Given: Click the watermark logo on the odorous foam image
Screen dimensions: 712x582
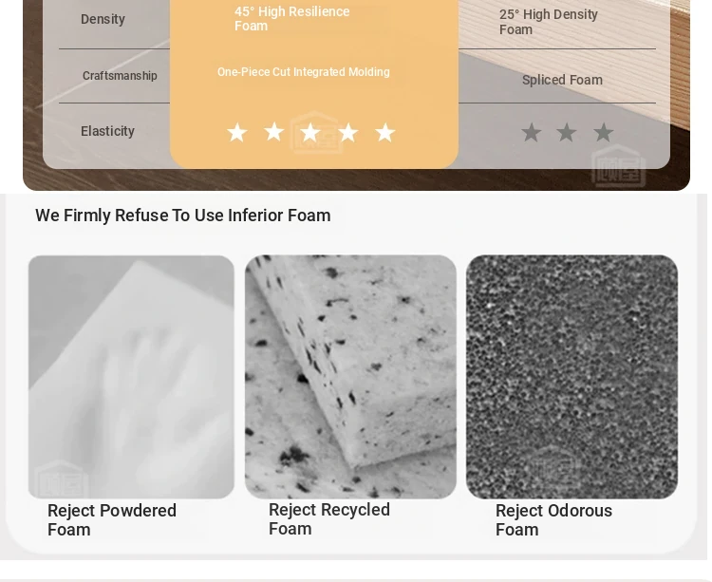Looking at the screenshot, I should [553, 470].
